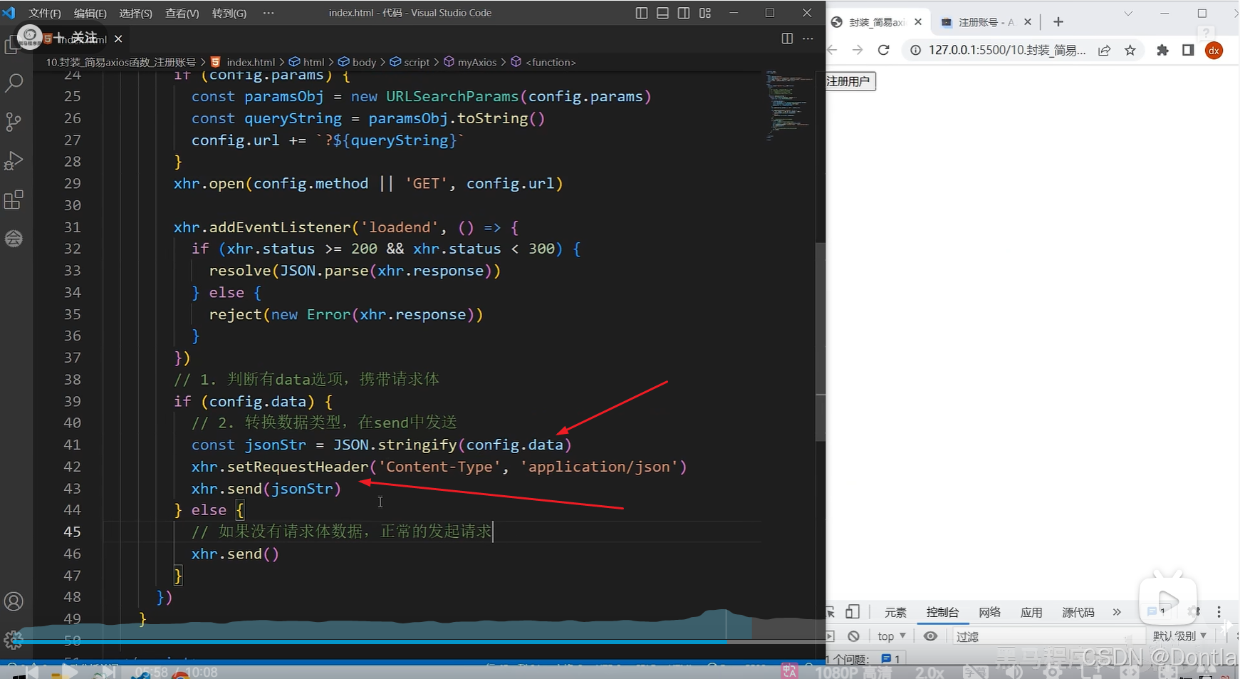Click the address bar URL 127.0.0.1:5500
1240x679 pixels.
click(x=1007, y=50)
